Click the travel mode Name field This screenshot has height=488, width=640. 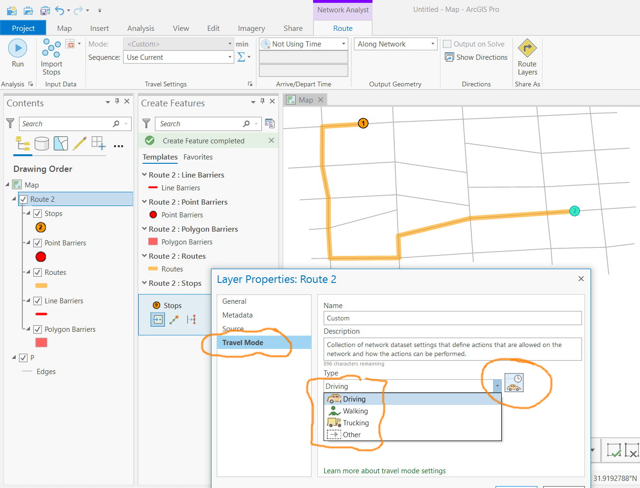[x=452, y=318]
